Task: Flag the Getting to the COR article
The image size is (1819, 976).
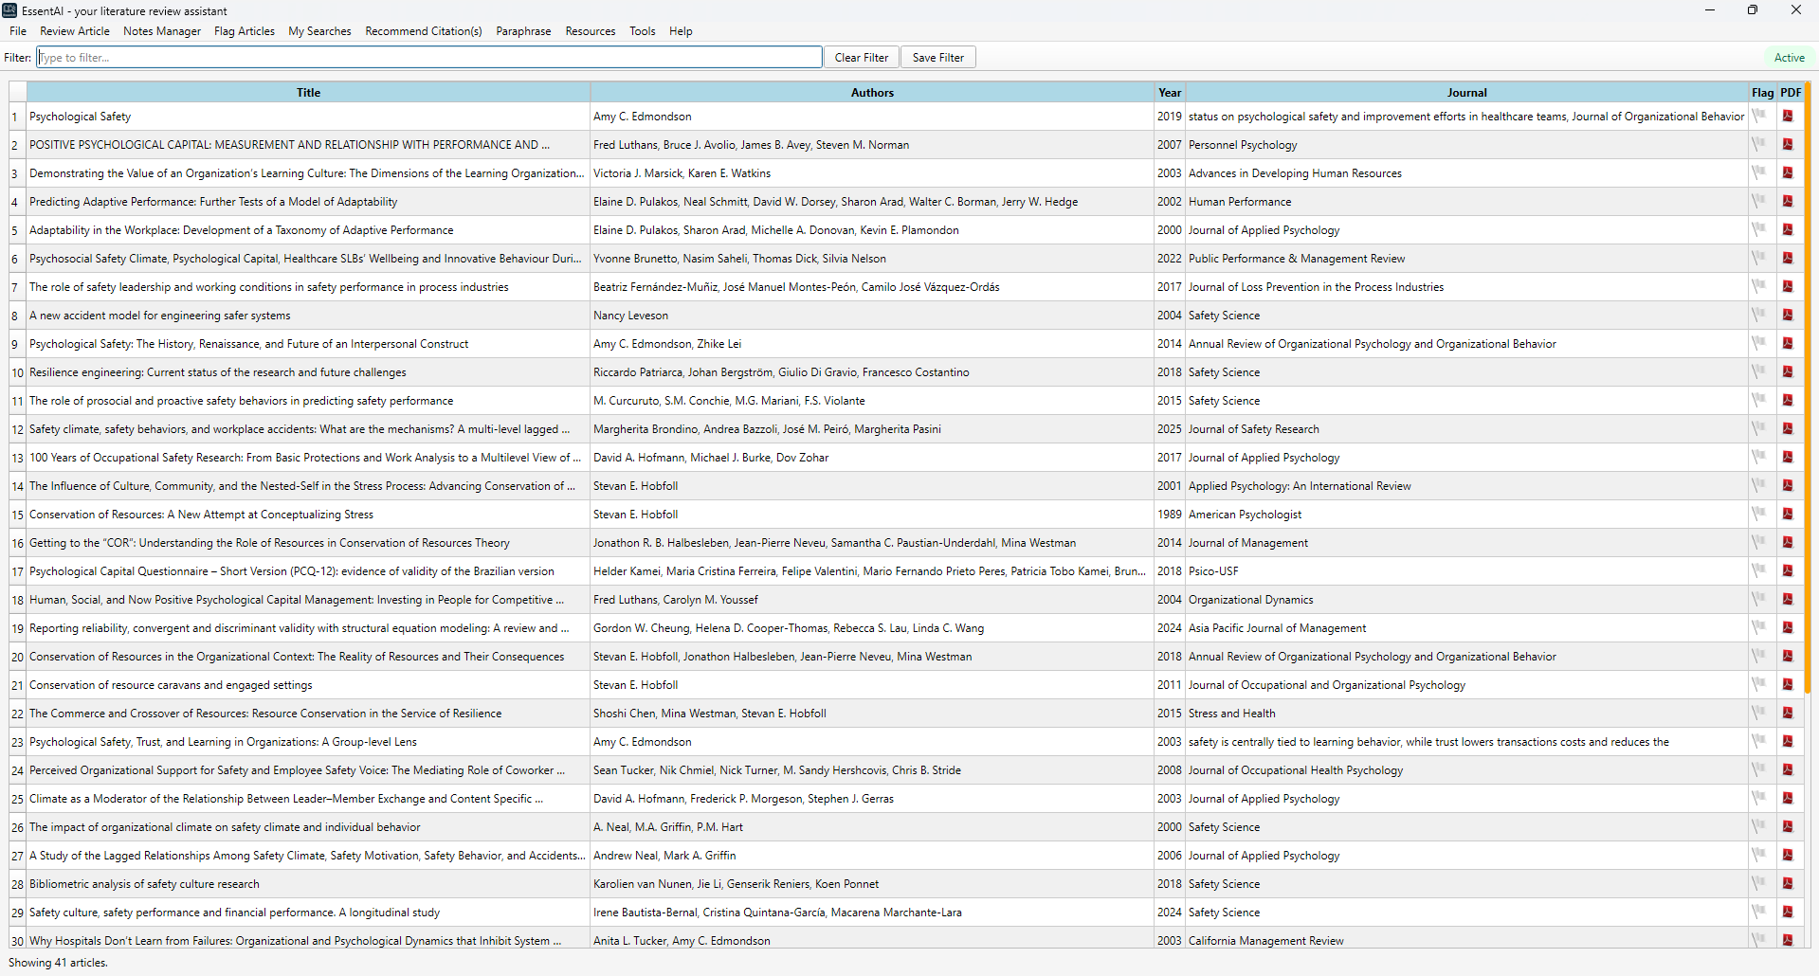Action: (1759, 543)
